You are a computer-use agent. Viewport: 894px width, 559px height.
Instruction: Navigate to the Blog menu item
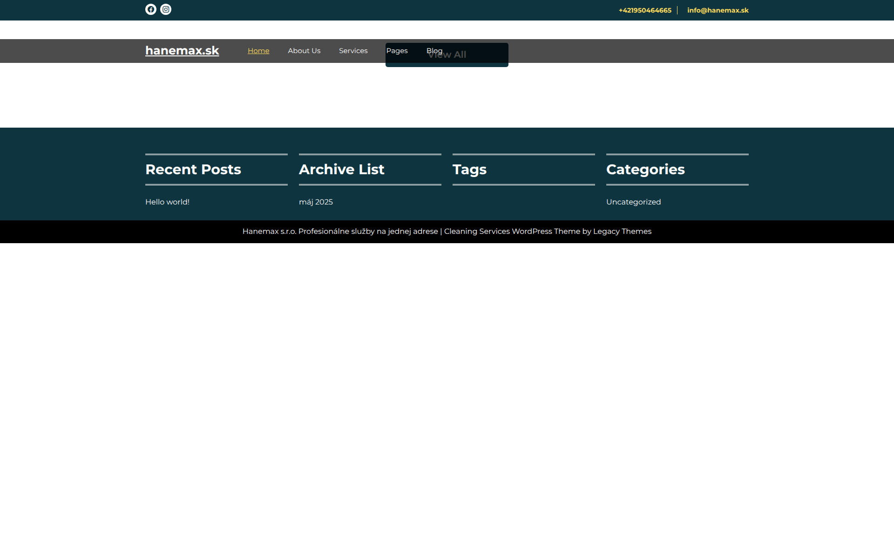coord(434,50)
